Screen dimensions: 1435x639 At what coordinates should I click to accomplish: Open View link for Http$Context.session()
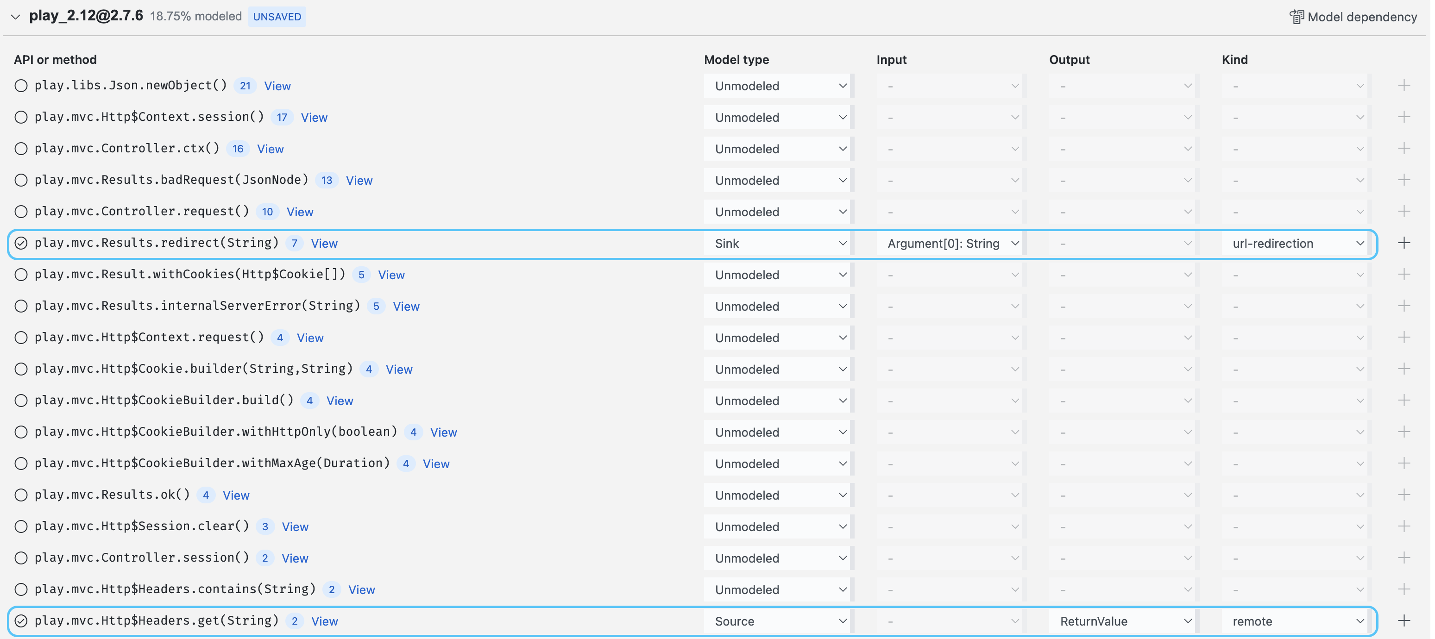click(314, 118)
